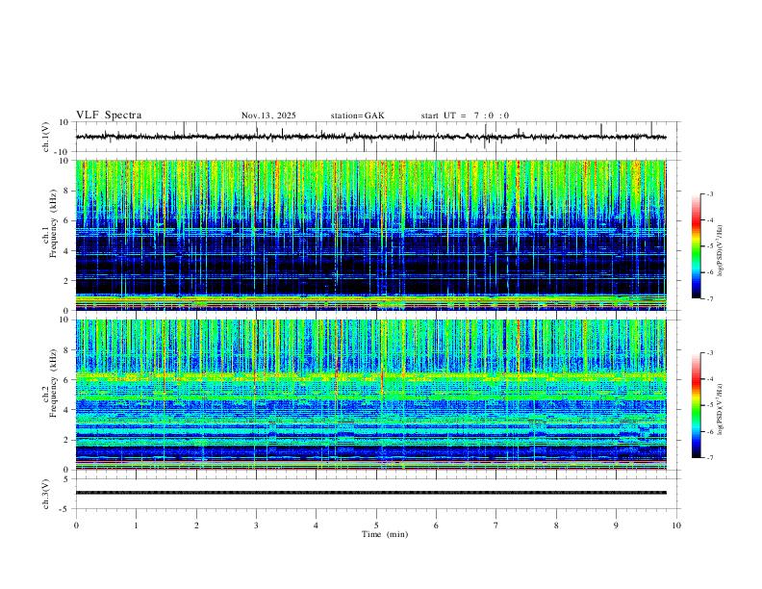Click time axis tick label "9"
762x589 pixels.
616,525
